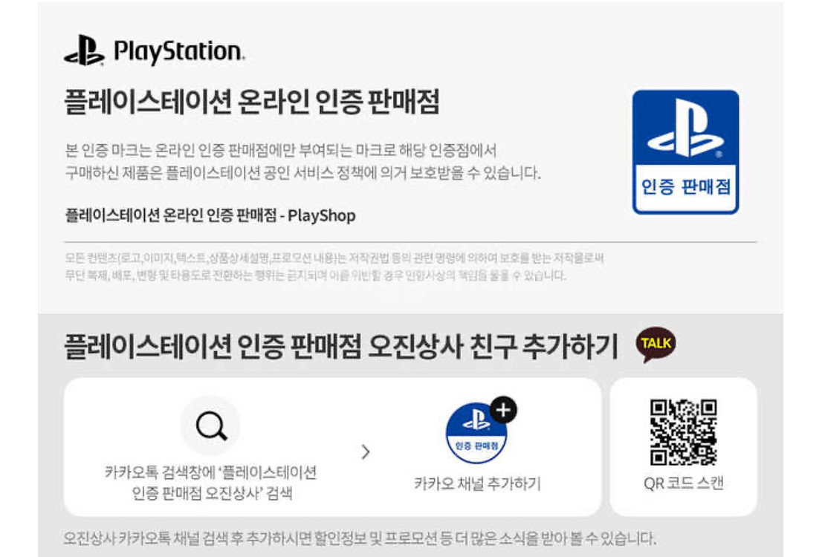Screen dimensions: 822x557
Task: Click the line starting 본 인증 마크는
Action: [x=281, y=150]
